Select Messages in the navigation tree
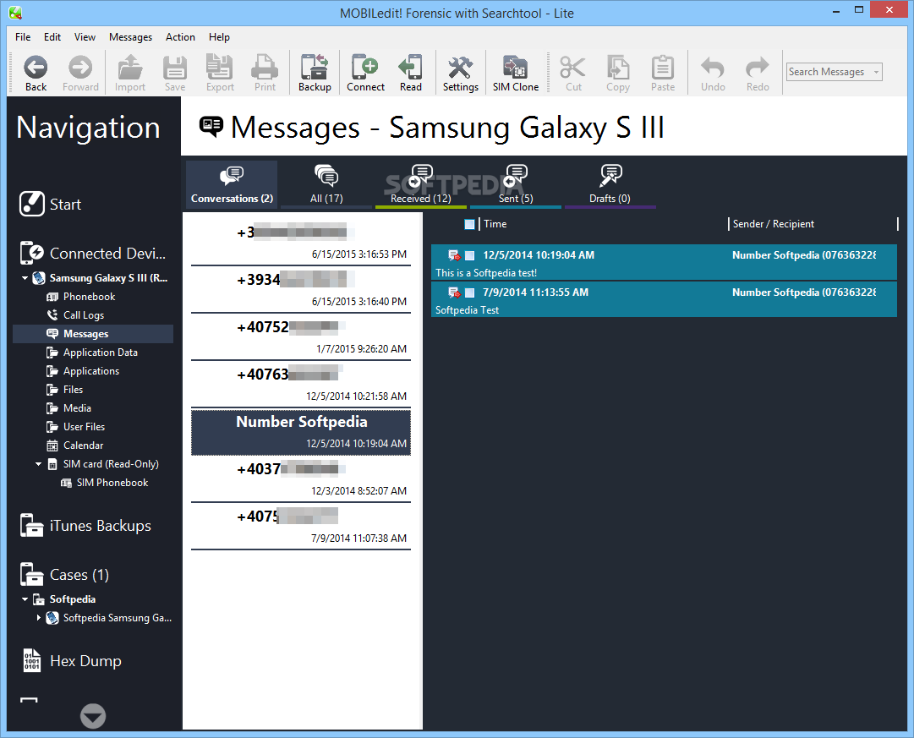The image size is (914, 738). 93,334
